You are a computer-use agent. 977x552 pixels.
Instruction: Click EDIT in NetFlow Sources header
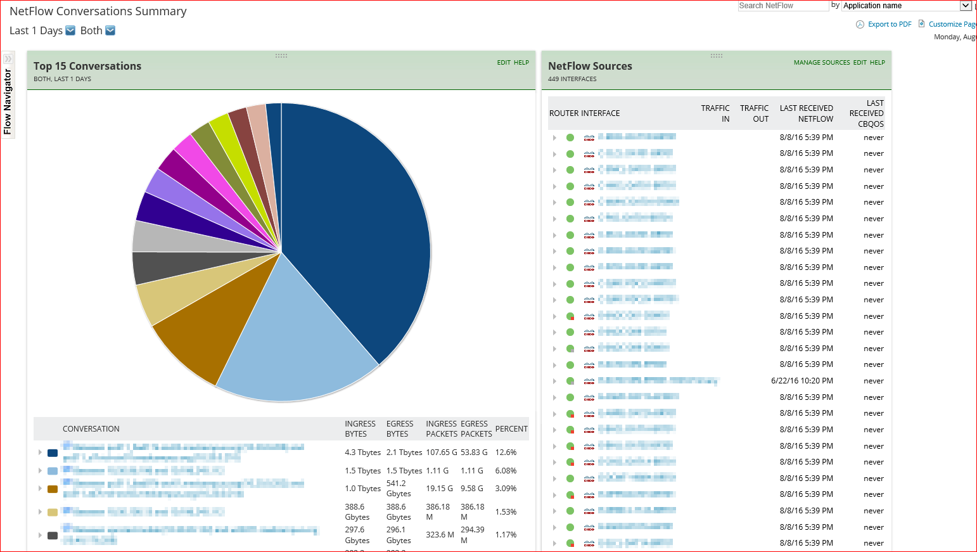pyautogui.click(x=860, y=63)
